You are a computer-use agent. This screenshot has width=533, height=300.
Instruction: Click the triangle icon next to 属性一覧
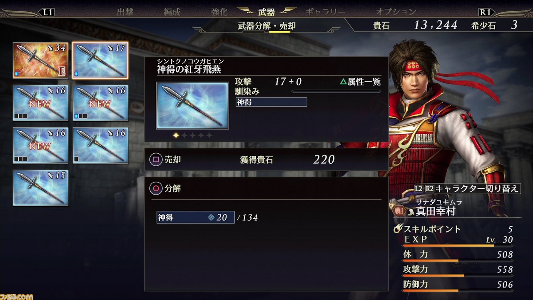pyautogui.click(x=343, y=82)
